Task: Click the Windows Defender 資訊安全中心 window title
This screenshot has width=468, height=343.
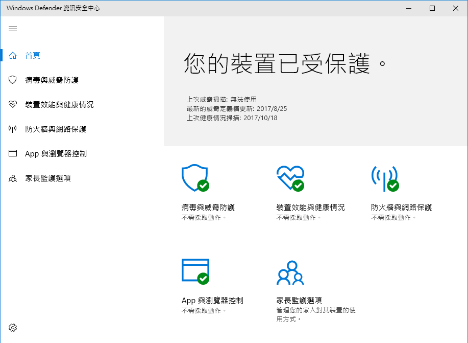Action: [53, 8]
